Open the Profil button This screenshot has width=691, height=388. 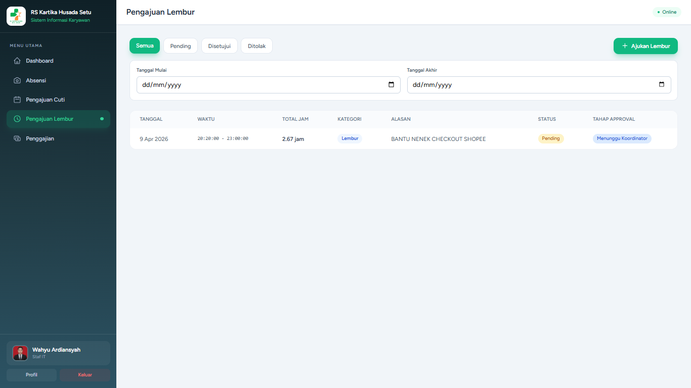click(x=31, y=375)
